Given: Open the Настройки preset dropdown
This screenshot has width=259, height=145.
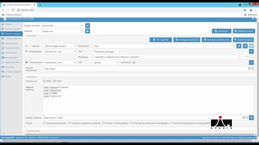Looking at the screenshot, I should coord(164,46).
